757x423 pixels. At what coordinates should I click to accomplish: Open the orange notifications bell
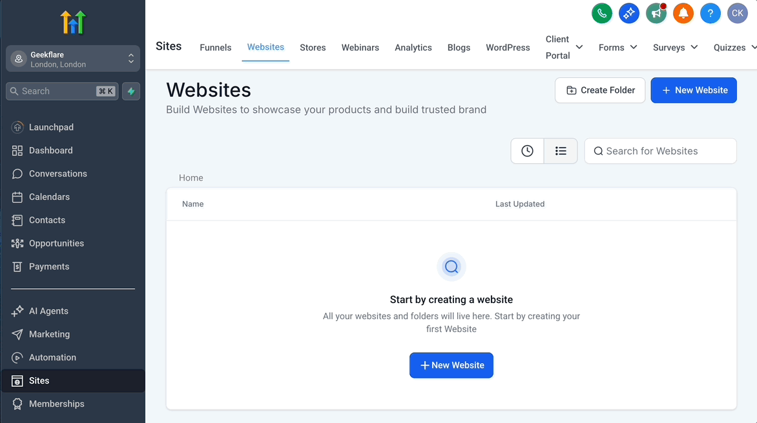point(683,14)
